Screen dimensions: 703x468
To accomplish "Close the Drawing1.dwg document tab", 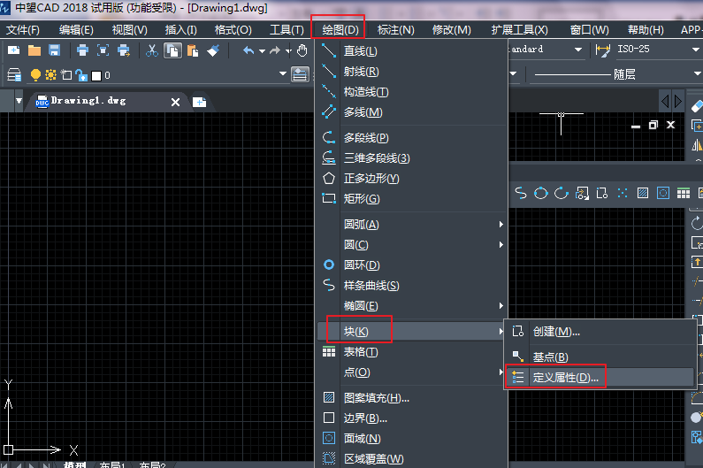I will [175, 103].
